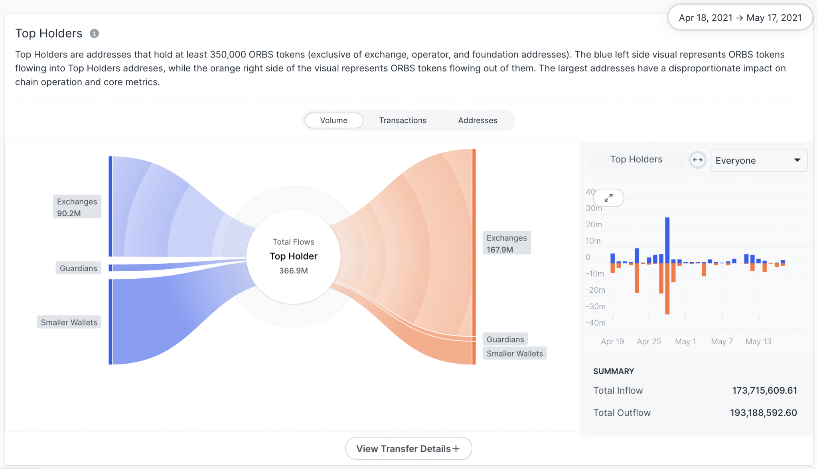This screenshot has width=817, height=469.
Task: Click the swap direction arrows icon
Action: coord(698,160)
